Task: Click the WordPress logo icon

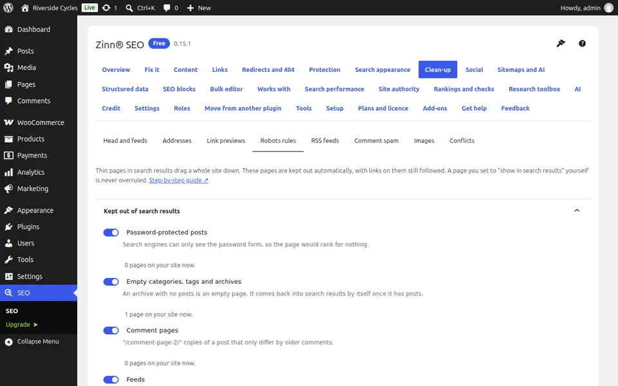Action: click(8, 8)
